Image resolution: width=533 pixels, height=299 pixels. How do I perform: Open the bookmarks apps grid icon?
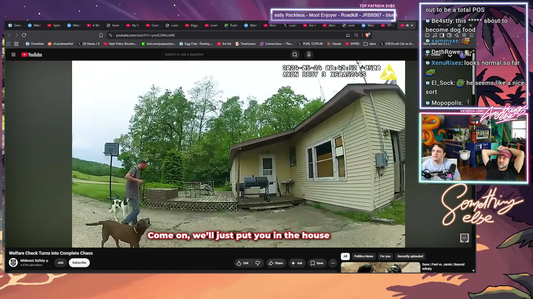(x=16, y=44)
